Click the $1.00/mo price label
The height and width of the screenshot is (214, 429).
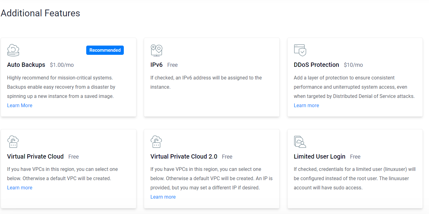pyautogui.click(x=62, y=65)
